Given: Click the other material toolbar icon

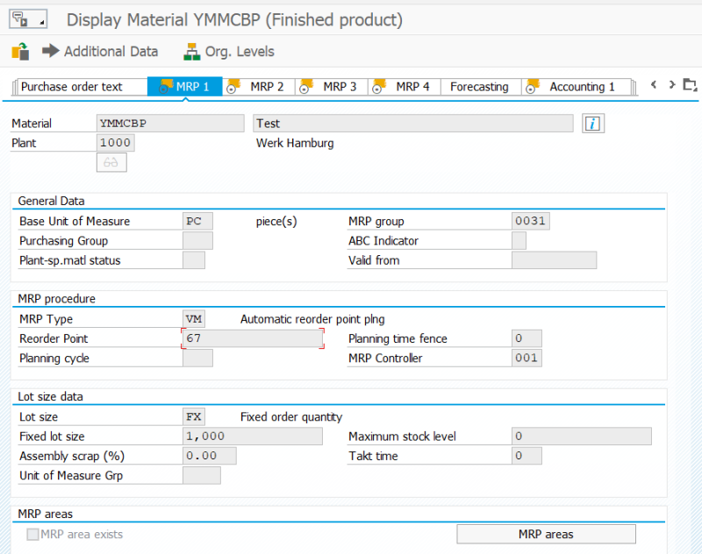Looking at the screenshot, I should [x=20, y=52].
